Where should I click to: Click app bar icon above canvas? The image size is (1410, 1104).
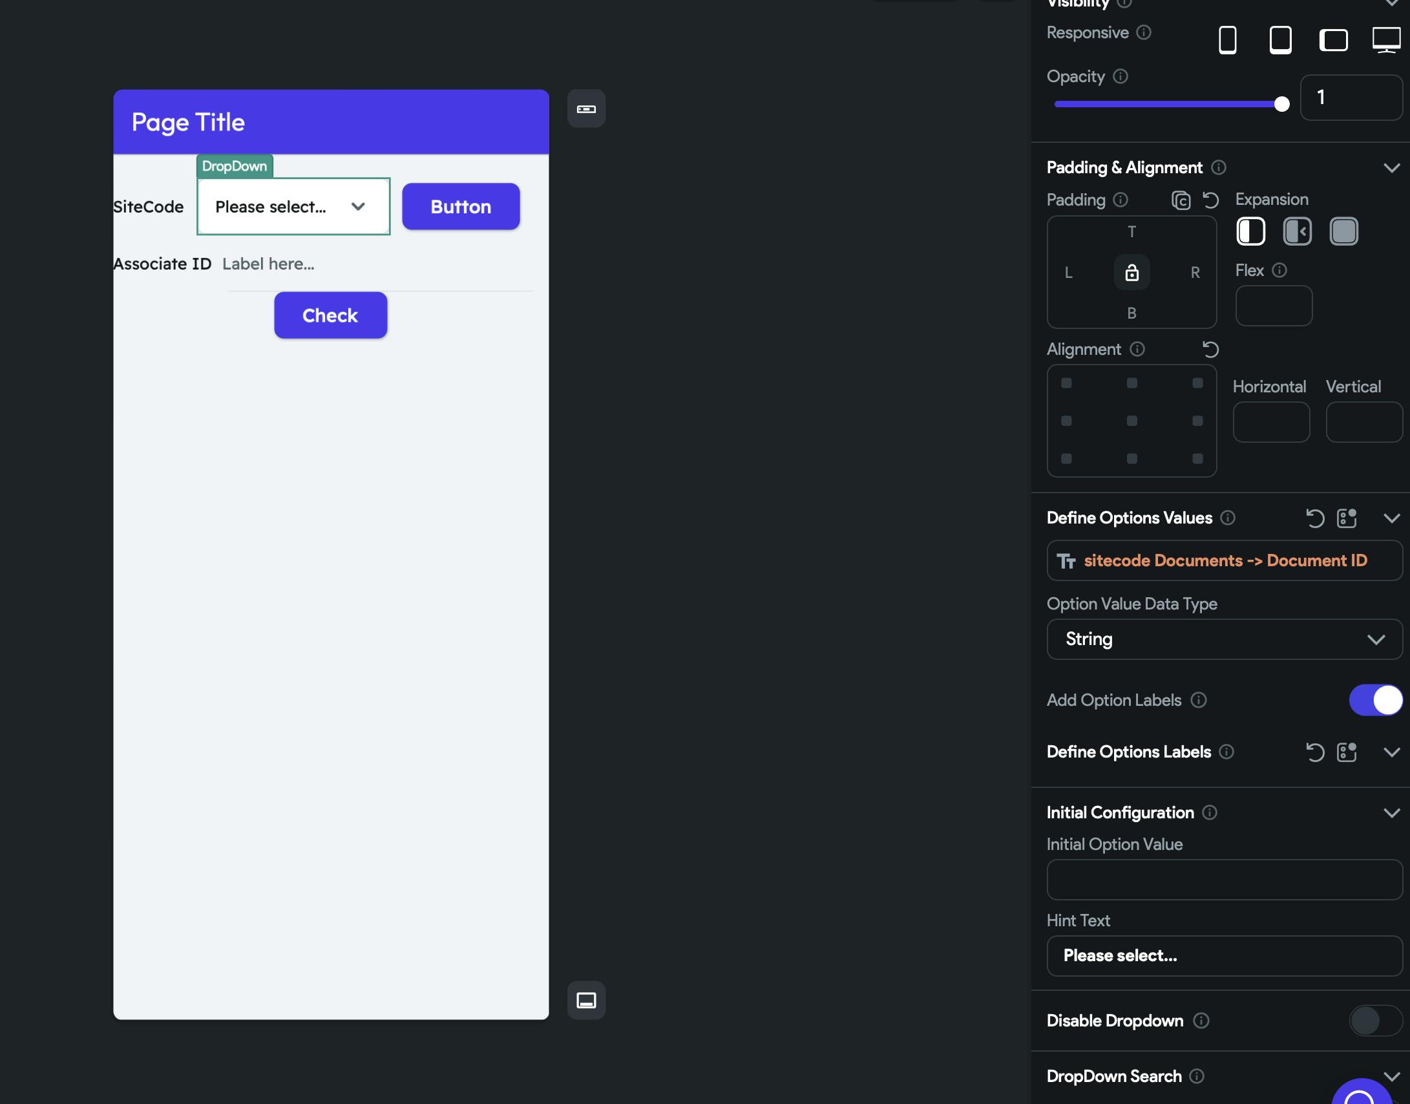pyautogui.click(x=586, y=109)
